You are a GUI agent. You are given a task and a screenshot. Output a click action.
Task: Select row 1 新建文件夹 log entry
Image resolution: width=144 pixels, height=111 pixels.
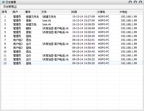(72, 17)
